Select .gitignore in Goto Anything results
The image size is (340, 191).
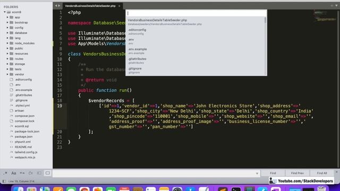click(x=195, y=71)
